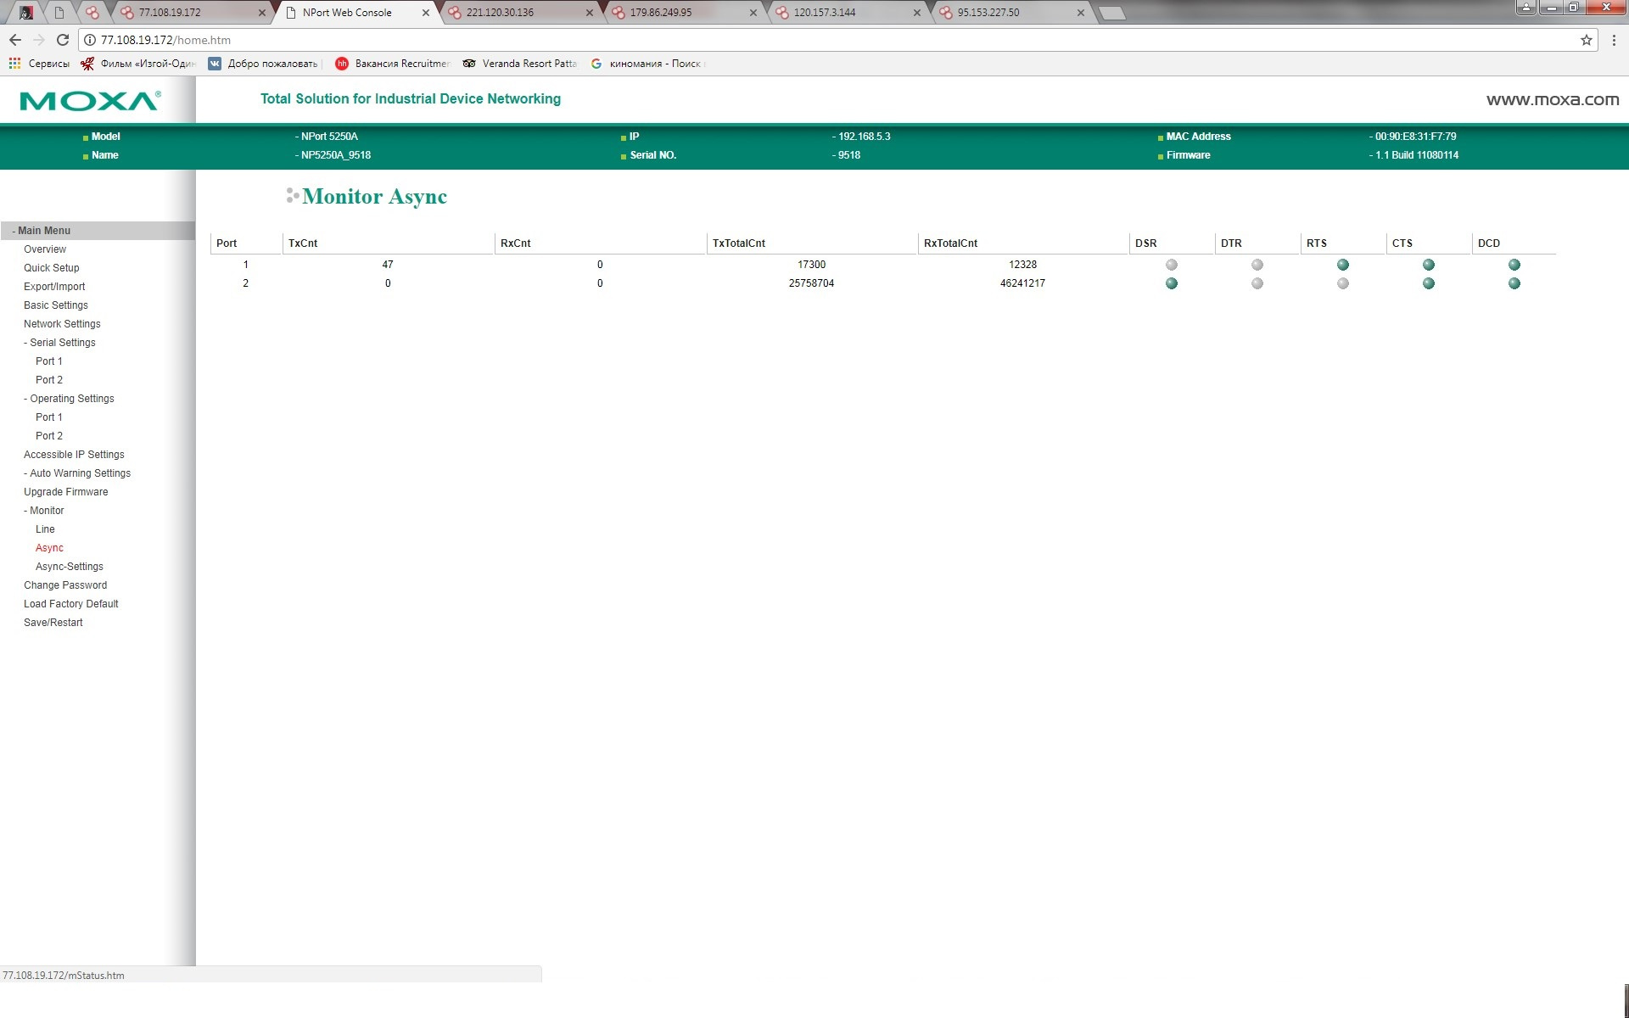Select Port 2 under Operating Settings
The height and width of the screenshot is (1018, 1629).
click(49, 435)
